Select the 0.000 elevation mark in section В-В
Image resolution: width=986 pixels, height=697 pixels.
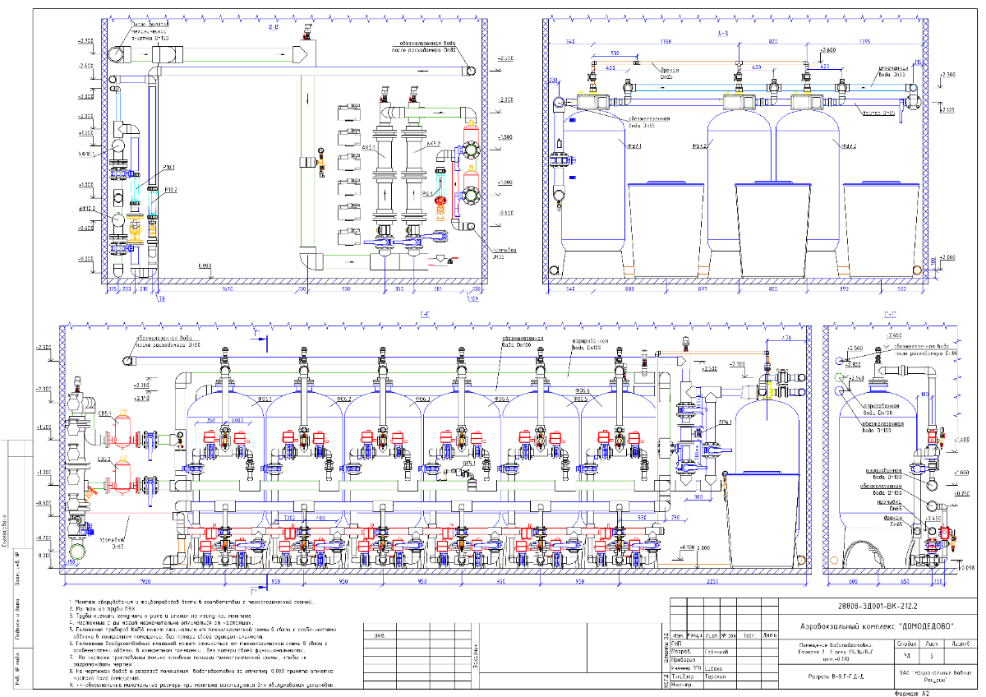[x=205, y=266]
